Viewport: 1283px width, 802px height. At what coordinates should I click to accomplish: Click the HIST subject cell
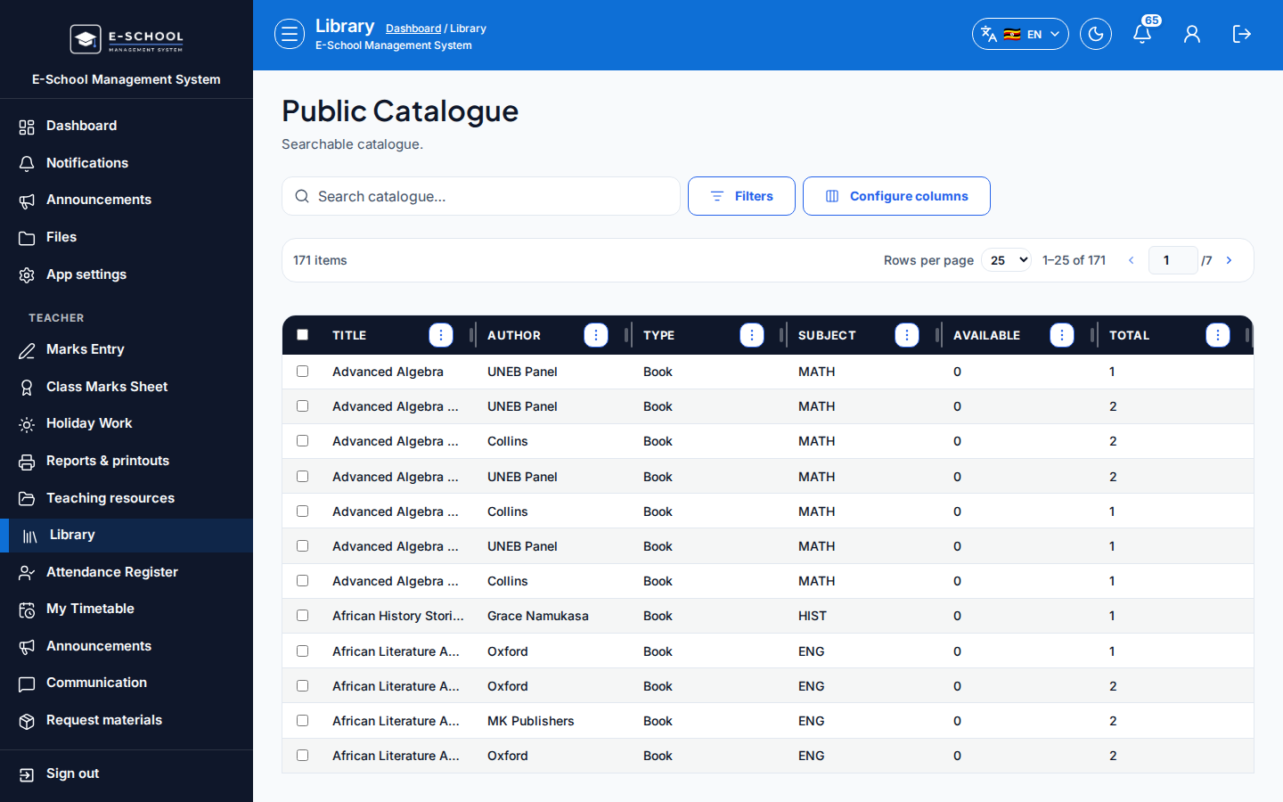pos(813,616)
